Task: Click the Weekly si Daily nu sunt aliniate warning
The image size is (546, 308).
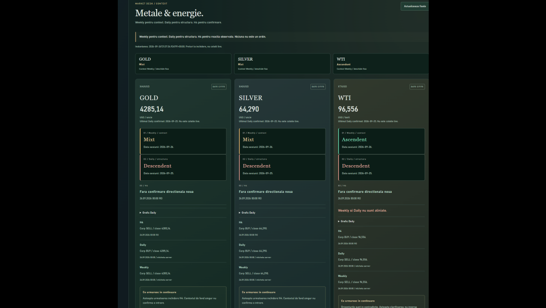Action: coord(362,211)
